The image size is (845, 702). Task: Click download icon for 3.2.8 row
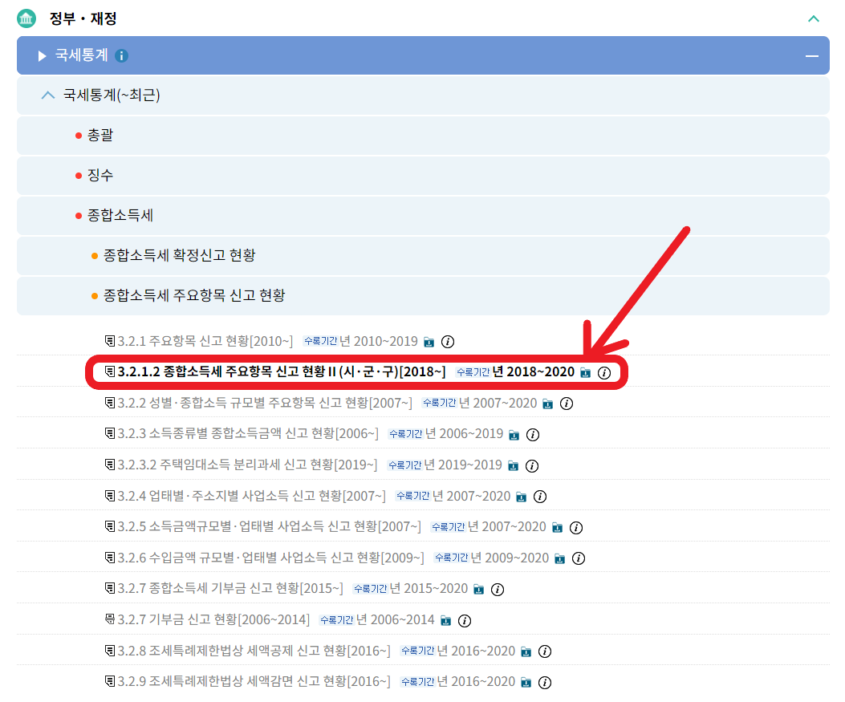coord(526,652)
